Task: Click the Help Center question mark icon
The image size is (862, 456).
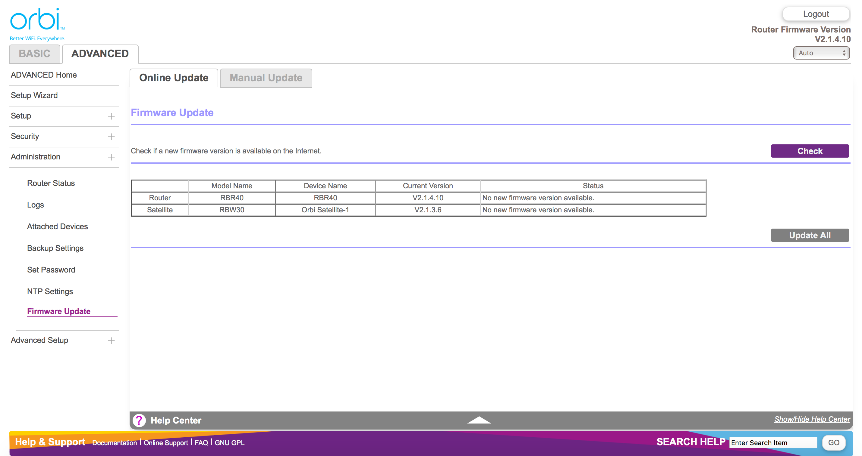Action: click(139, 420)
